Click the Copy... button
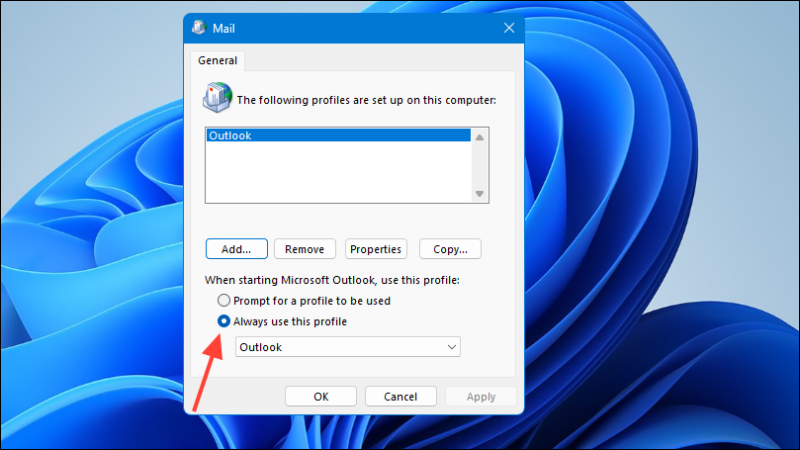Image resolution: width=800 pixels, height=450 pixels. (450, 249)
